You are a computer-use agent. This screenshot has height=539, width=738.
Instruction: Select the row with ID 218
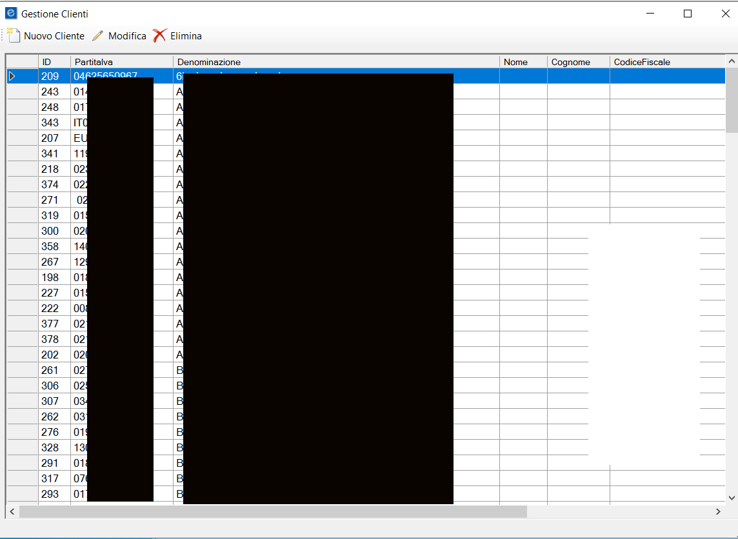tap(366, 170)
